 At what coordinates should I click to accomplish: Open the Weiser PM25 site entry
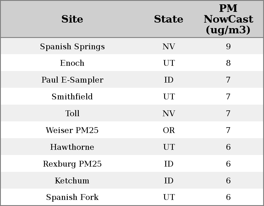pos(72,130)
